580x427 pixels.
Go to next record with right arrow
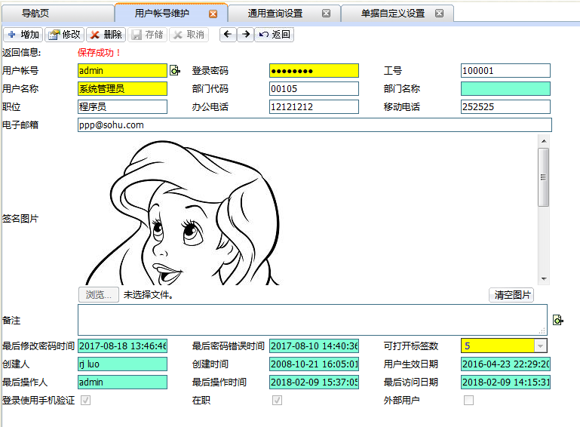245,35
